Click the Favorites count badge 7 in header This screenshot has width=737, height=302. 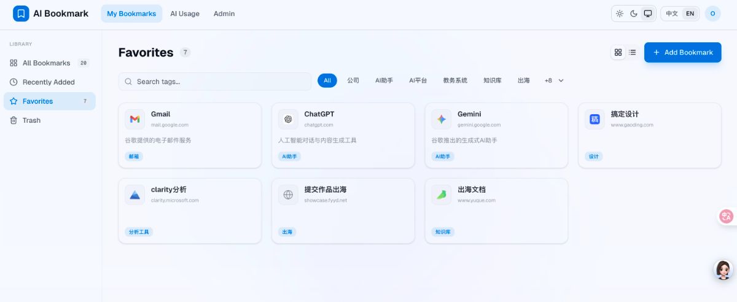(x=185, y=53)
